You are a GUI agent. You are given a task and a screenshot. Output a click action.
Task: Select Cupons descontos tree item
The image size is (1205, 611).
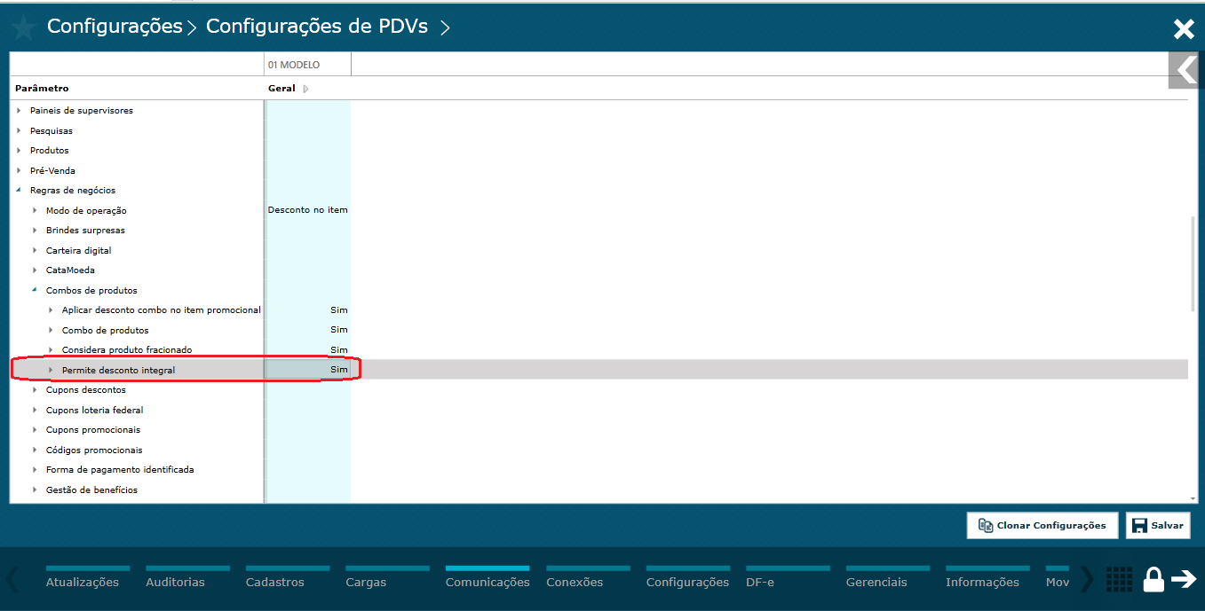pos(86,390)
